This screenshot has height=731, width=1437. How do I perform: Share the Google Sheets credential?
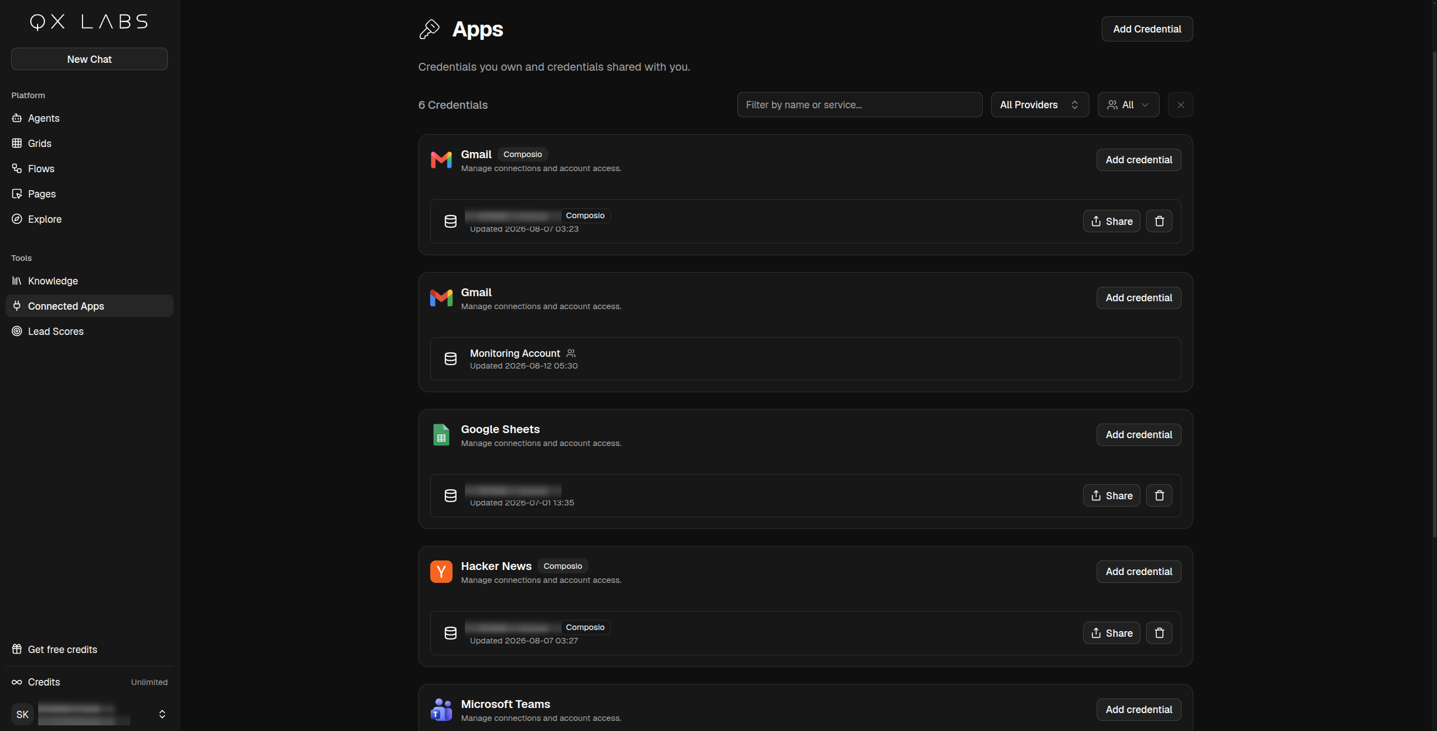1111,496
